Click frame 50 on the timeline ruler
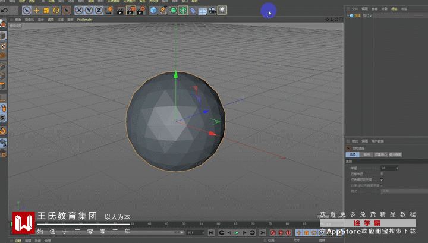Image resolution: width=428 pixels, height=243 pixels. click(x=184, y=224)
